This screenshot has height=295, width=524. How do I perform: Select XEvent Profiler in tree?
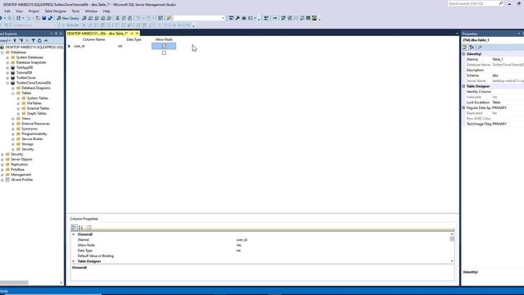(x=22, y=179)
